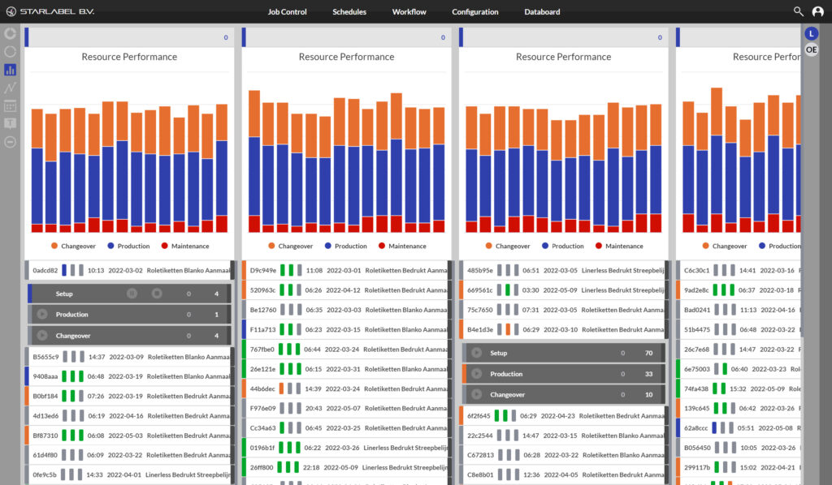
Task: Toggle Changeover legend above job 0adcd82
Action: [x=73, y=247]
